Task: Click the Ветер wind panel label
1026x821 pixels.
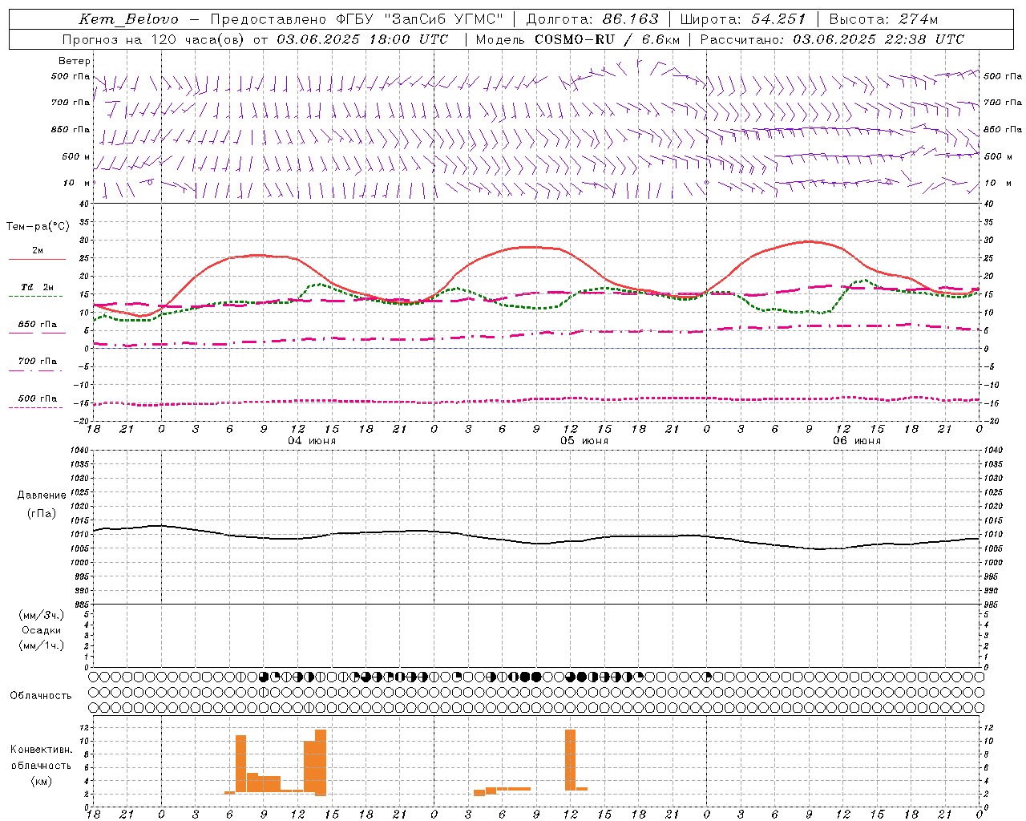Action: (x=75, y=61)
